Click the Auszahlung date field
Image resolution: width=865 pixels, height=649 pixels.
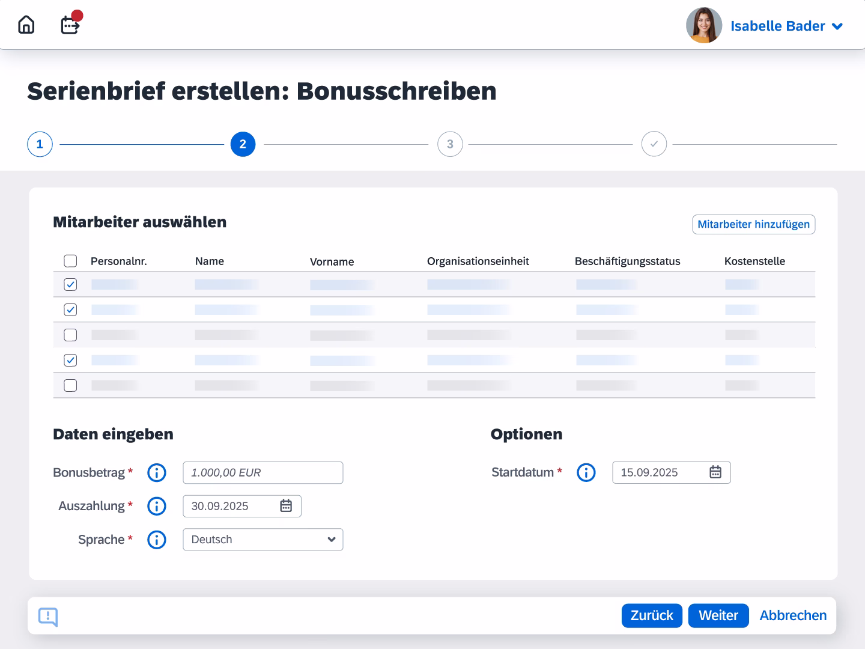[x=242, y=506]
